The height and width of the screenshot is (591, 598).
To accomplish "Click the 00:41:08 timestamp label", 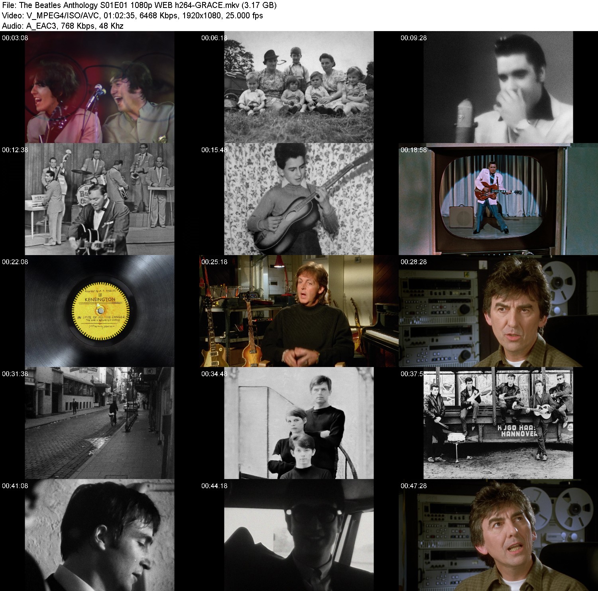I will tap(15, 486).
